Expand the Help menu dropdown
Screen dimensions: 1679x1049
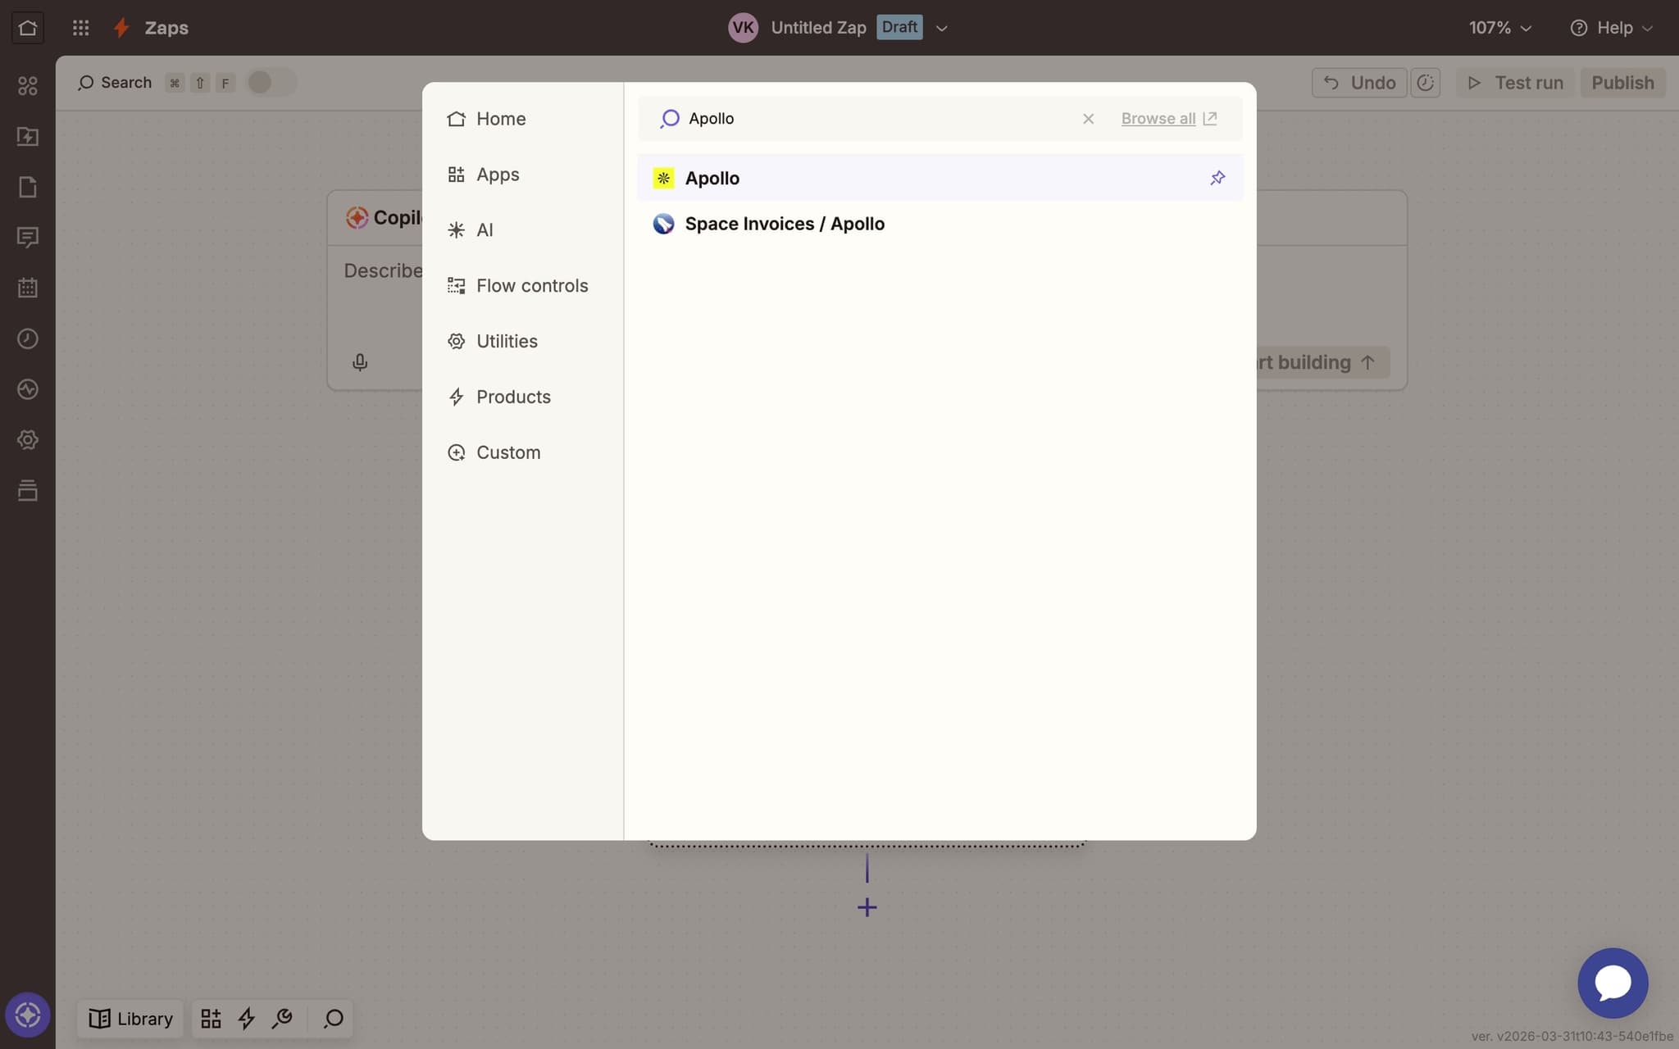pos(1612,27)
